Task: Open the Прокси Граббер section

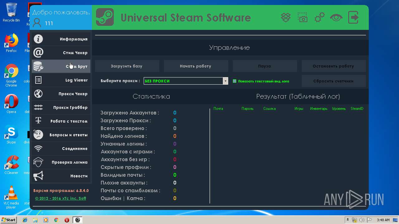Action: (61, 107)
